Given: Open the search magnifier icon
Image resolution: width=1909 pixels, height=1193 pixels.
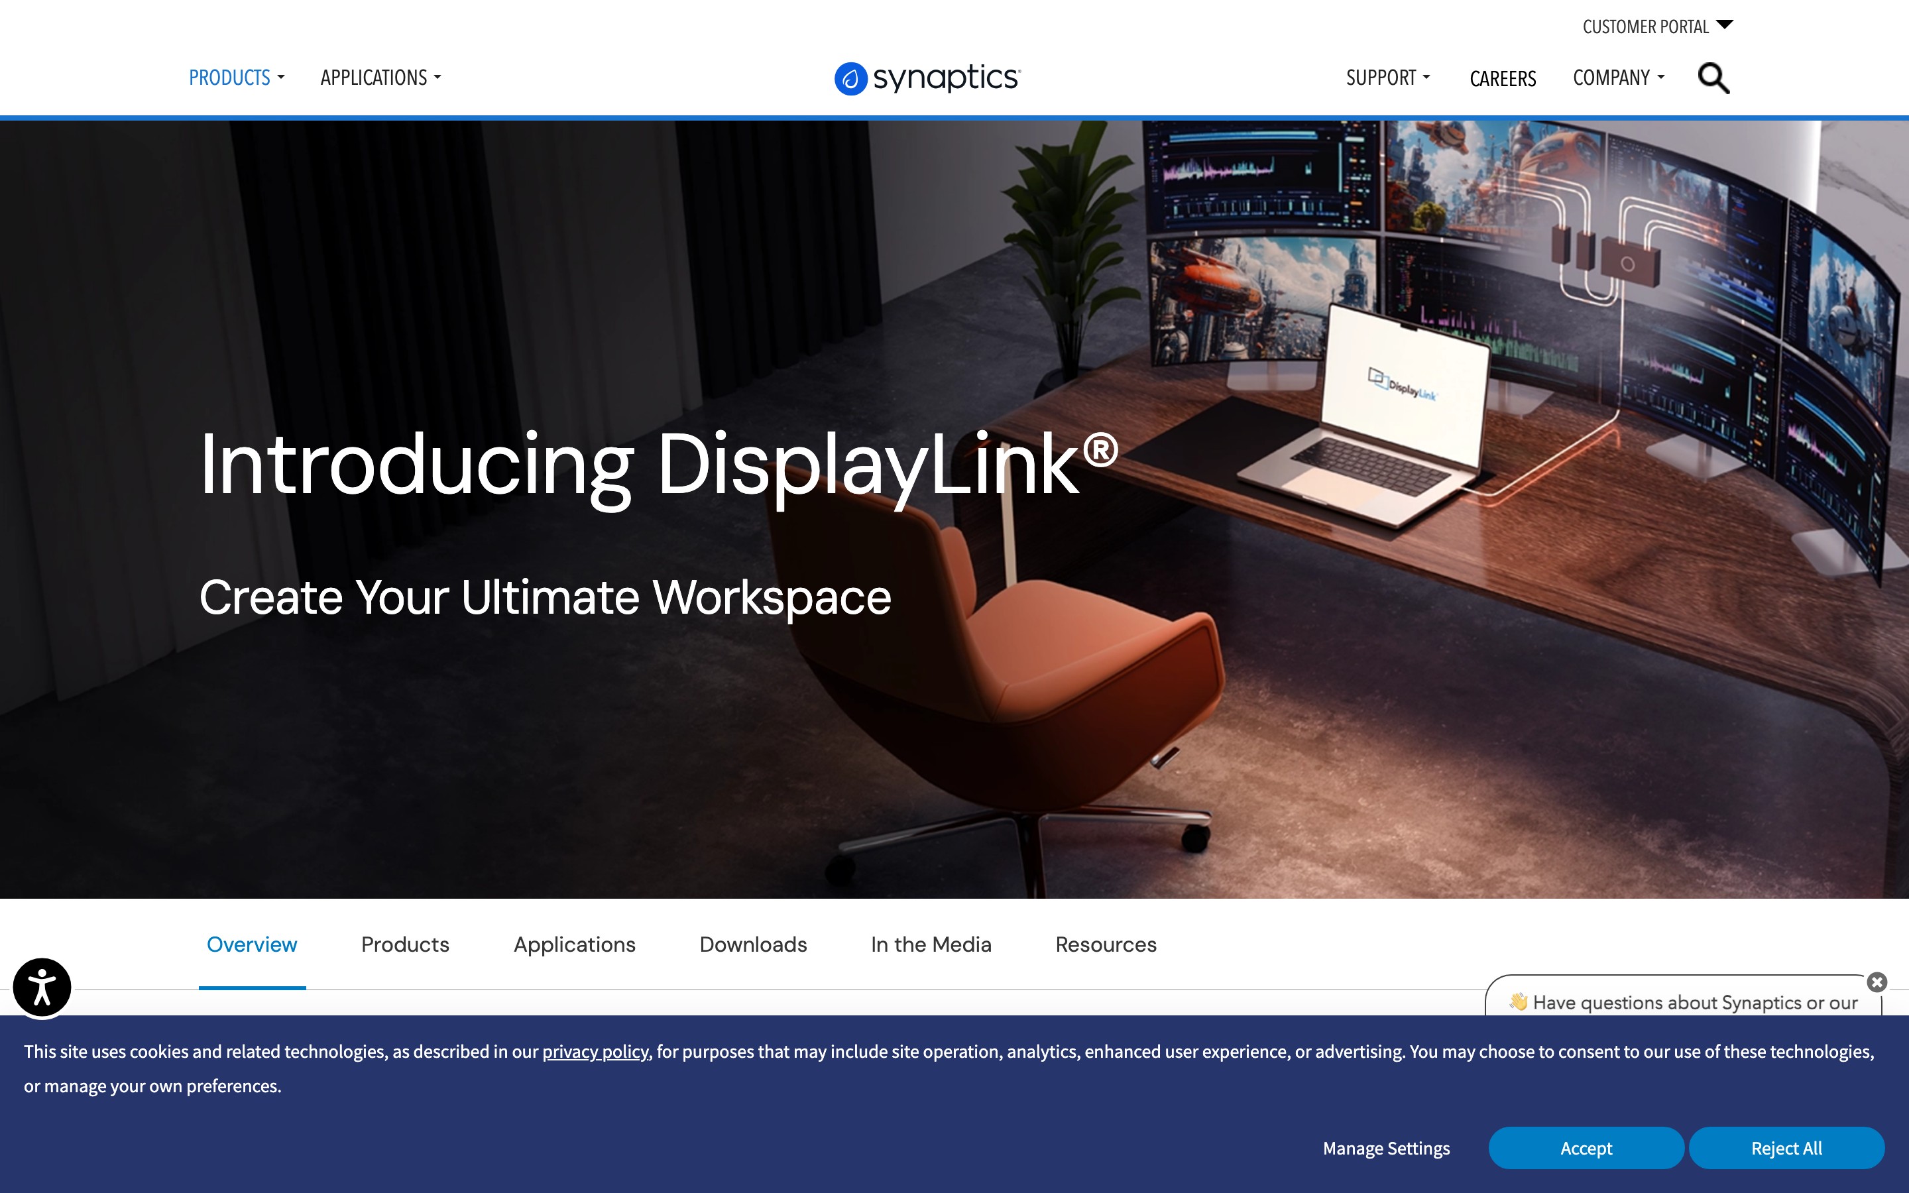Looking at the screenshot, I should [x=1713, y=78].
